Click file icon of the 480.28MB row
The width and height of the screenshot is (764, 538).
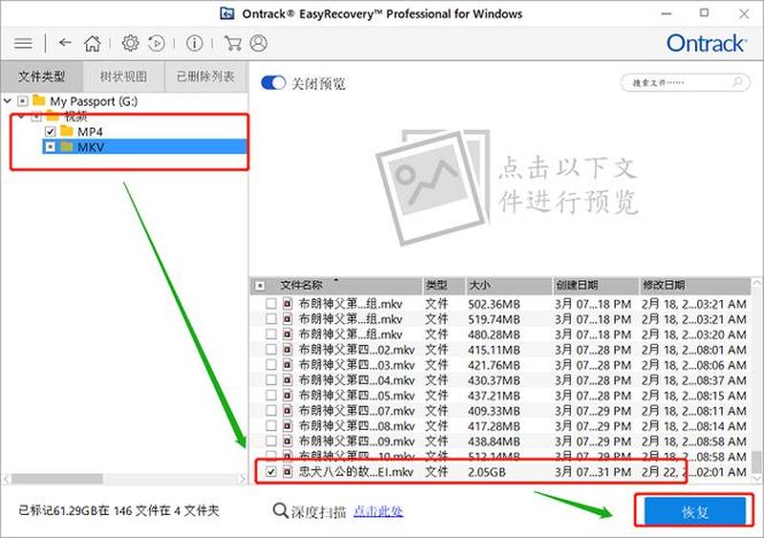287,334
